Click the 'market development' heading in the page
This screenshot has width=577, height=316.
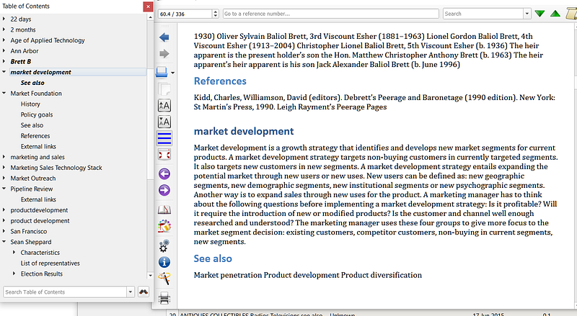(244, 131)
